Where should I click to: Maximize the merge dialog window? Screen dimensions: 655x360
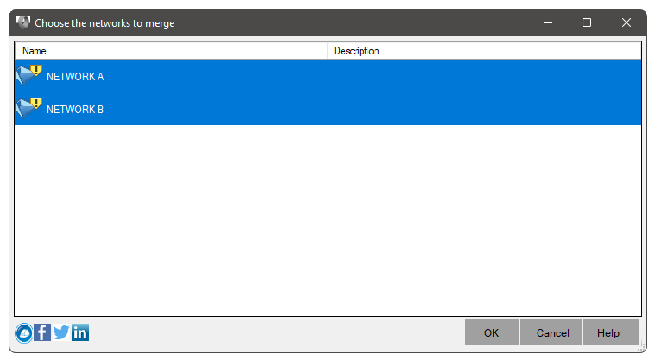(587, 22)
